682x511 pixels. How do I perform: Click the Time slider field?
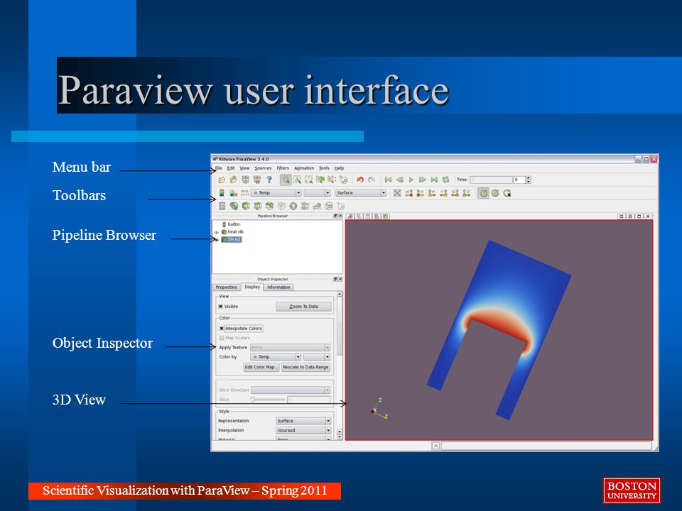(x=491, y=180)
